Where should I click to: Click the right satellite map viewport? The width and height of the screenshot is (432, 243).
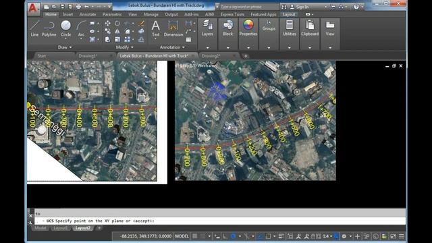(x=255, y=121)
